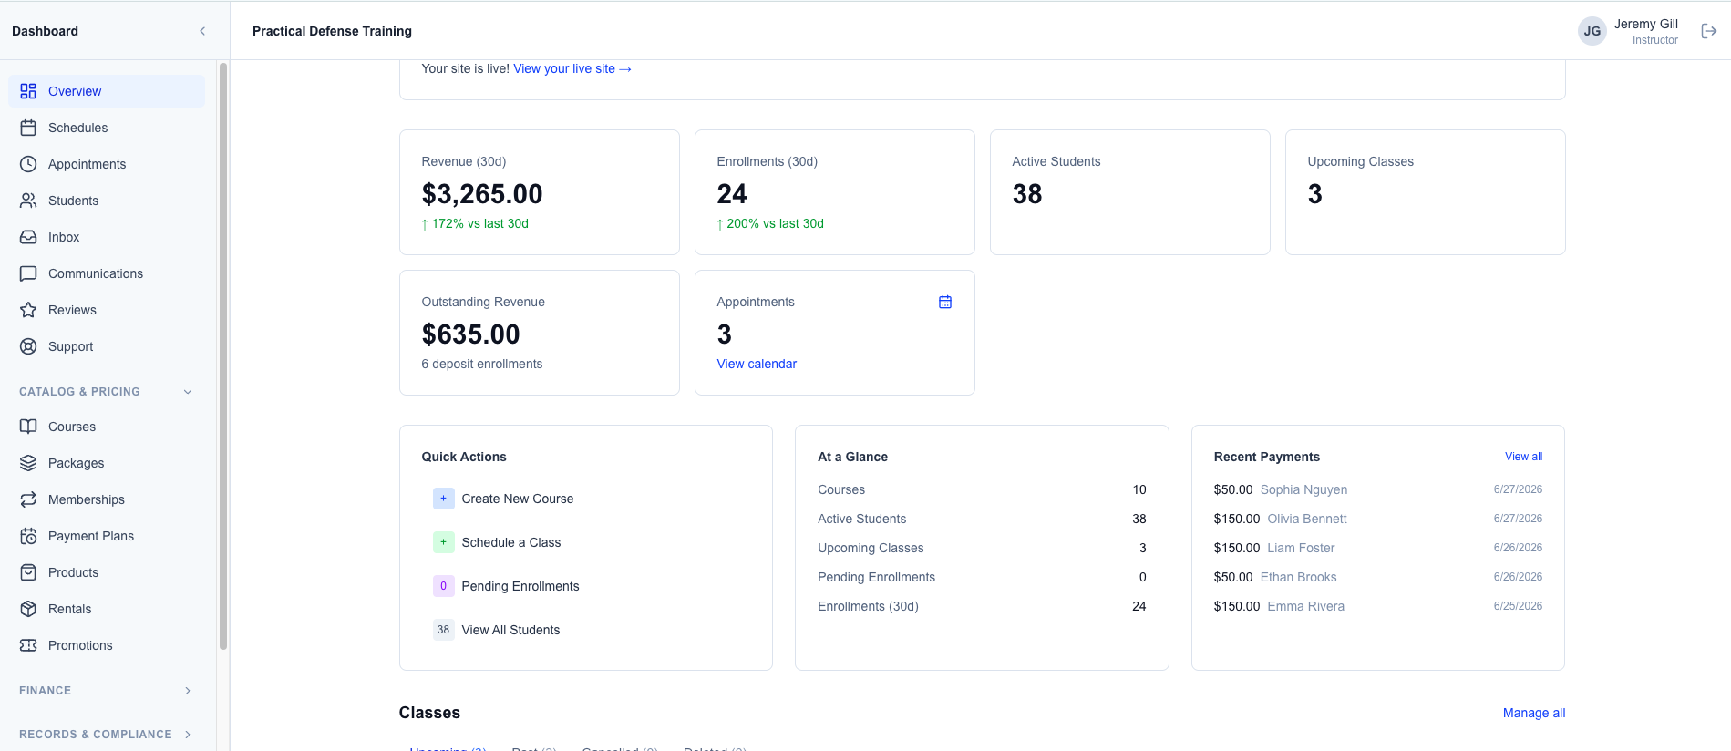
Task: Click the blue plus icon for Create New Course
Action: [444, 499]
